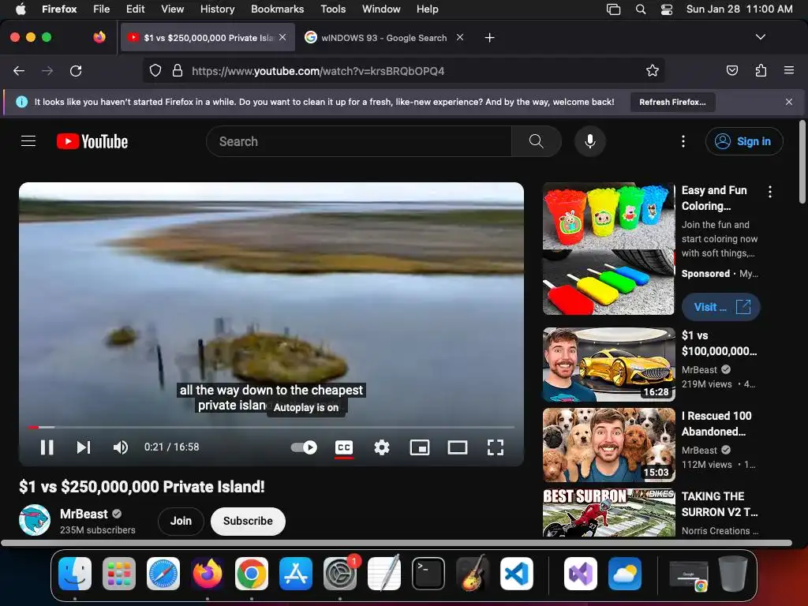Toggle the autoplay switch
Screen dimensions: 808x606
point(304,447)
